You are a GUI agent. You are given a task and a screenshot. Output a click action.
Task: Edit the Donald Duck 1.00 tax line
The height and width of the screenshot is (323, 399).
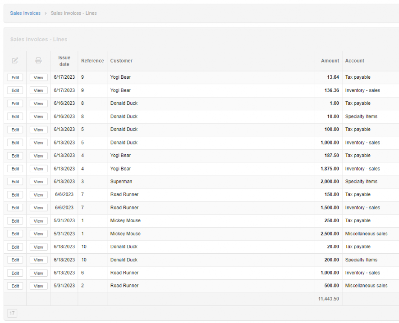[x=15, y=103]
